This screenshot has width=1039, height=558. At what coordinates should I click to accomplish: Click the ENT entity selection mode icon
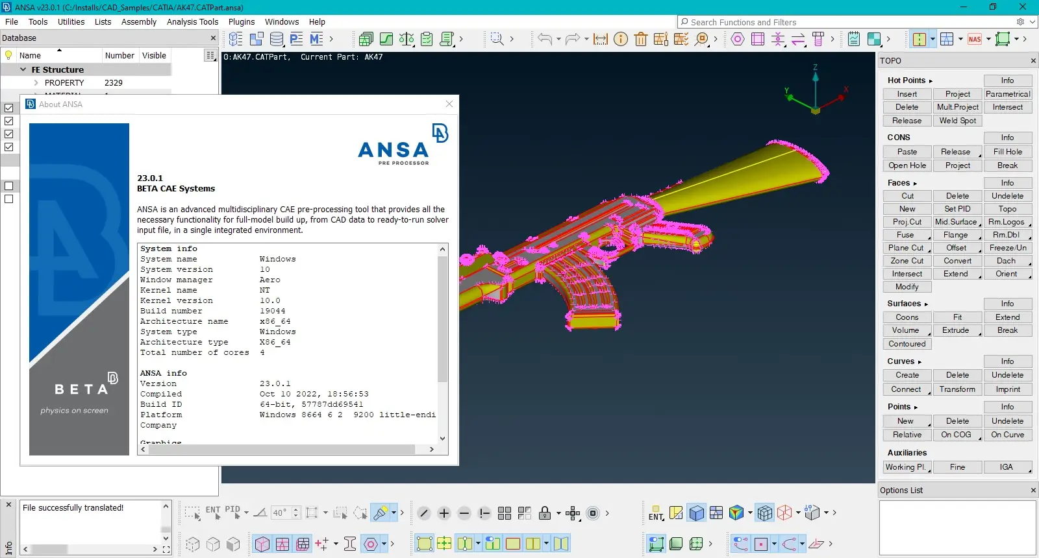click(213, 512)
